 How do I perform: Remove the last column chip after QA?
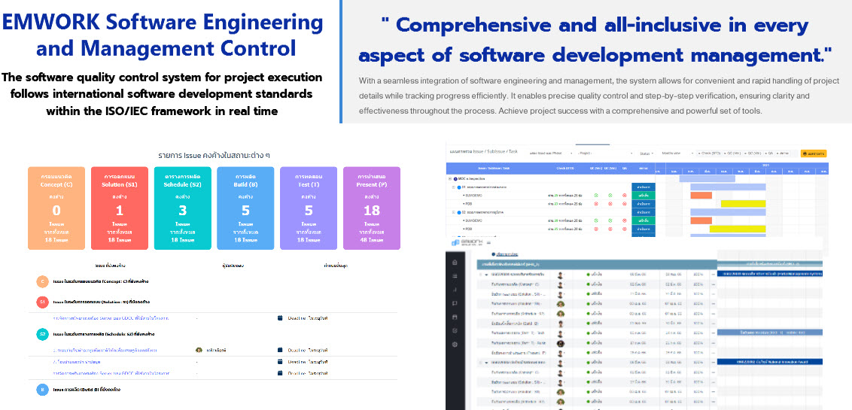(x=777, y=153)
